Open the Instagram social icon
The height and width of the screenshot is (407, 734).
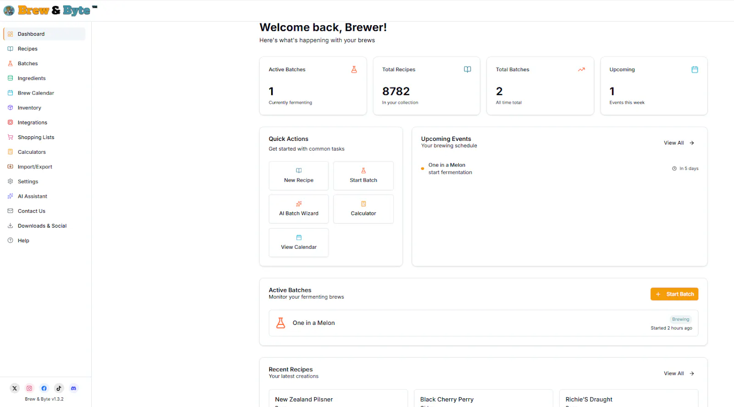29,388
